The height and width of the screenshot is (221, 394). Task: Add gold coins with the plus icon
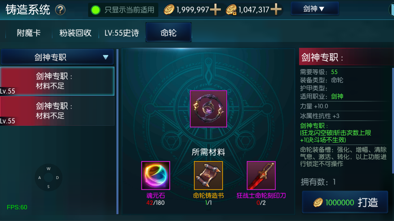(x=215, y=10)
